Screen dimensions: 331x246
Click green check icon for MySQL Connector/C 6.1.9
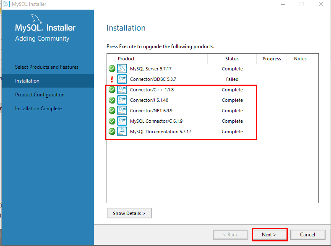point(112,121)
